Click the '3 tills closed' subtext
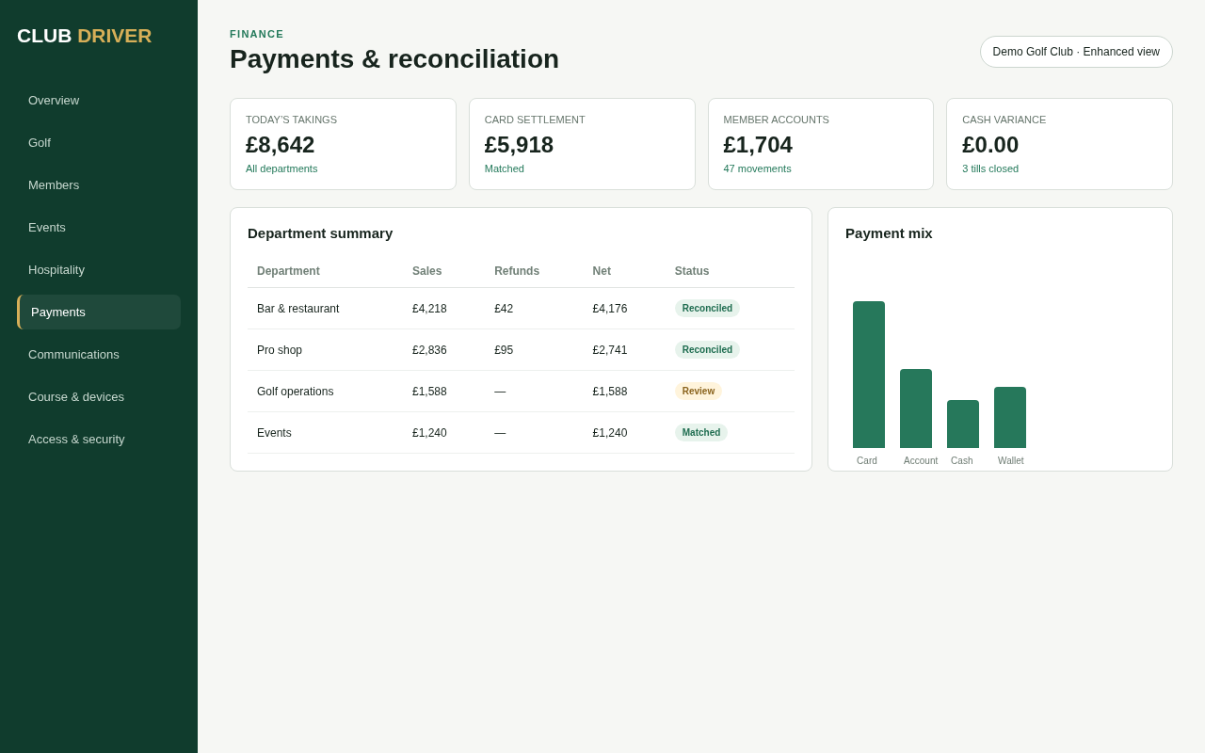The width and height of the screenshot is (1205, 753). (x=990, y=168)
